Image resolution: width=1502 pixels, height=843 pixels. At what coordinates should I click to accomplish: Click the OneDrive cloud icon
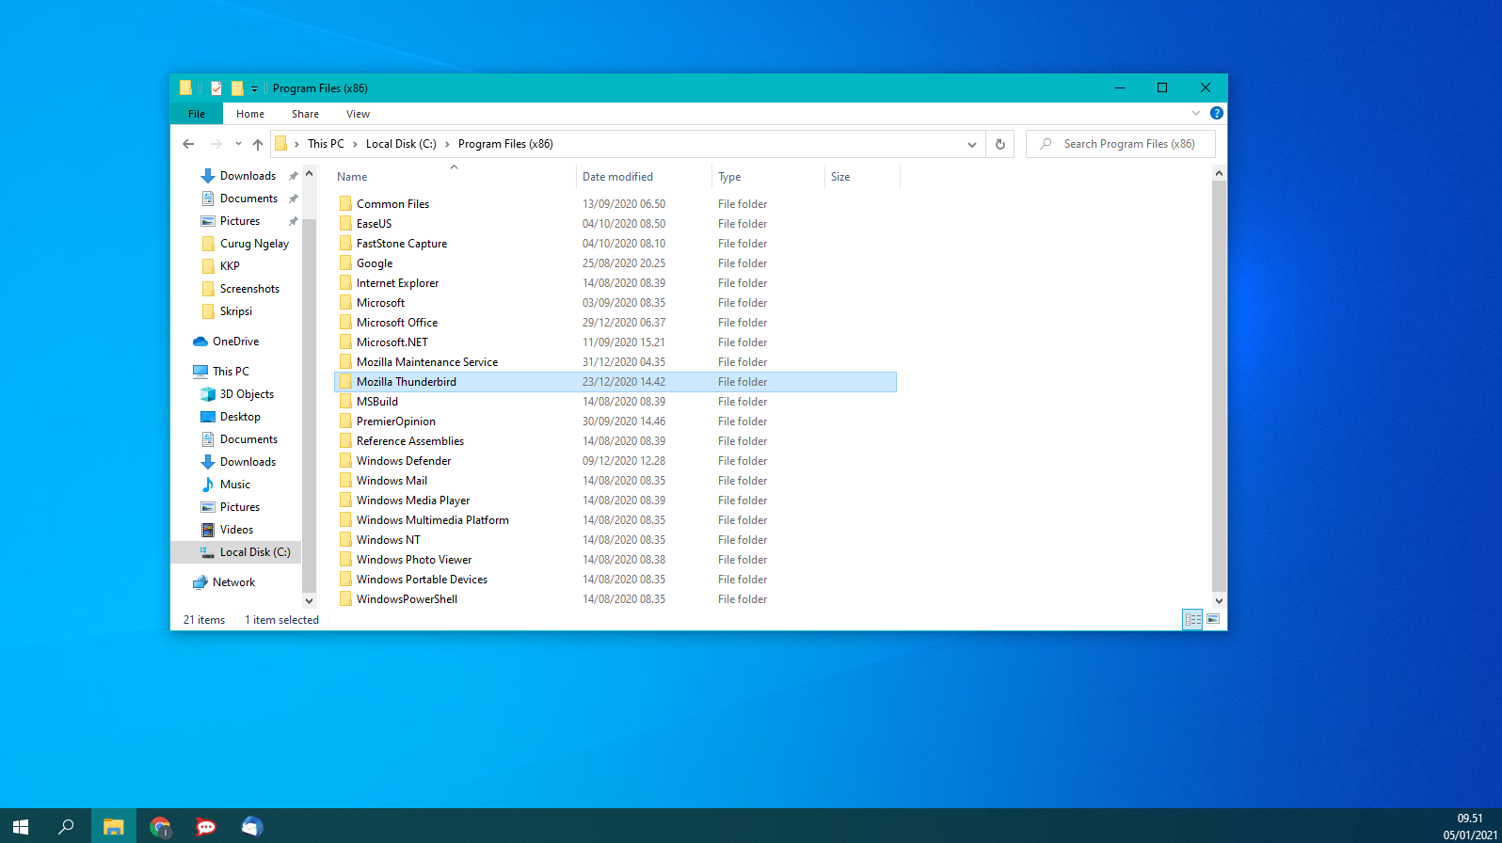[200, 342]
